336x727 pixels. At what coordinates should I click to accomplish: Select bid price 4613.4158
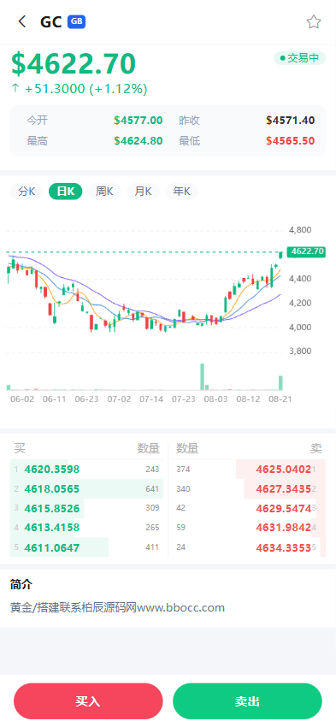click(52, 528)
